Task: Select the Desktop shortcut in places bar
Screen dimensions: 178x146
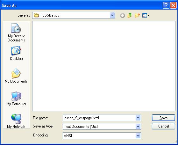Action: click(16, 53)
